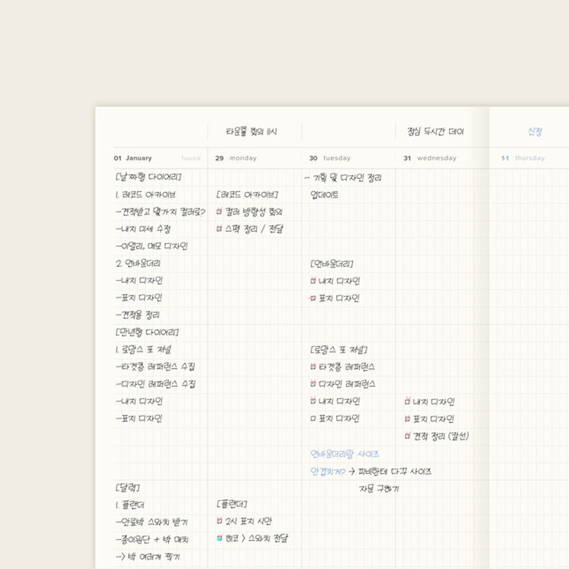Tick Wednesday's 표지 디자인 checkbox

tap(407, 419)
